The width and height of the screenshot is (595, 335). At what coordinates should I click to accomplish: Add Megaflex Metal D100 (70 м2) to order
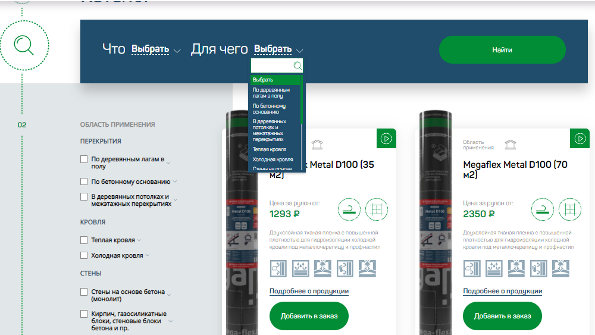point(502,316)
